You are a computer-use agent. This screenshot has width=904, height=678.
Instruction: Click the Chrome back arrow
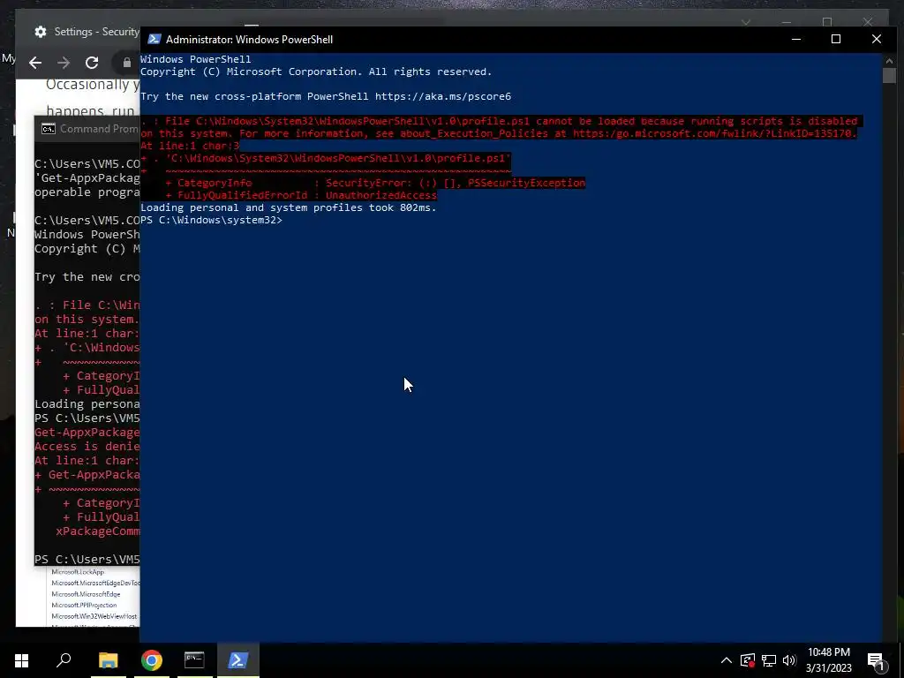point(35,63)
